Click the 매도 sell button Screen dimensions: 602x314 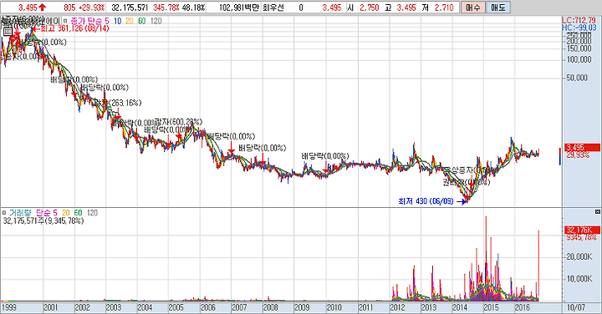click(x=498, y=8)
